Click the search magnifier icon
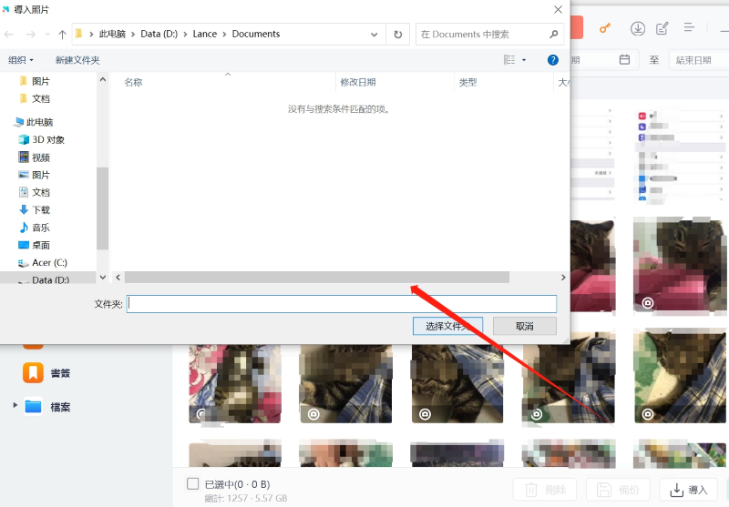Viewport: 729px width, 507px height. (x=553, y=35)
